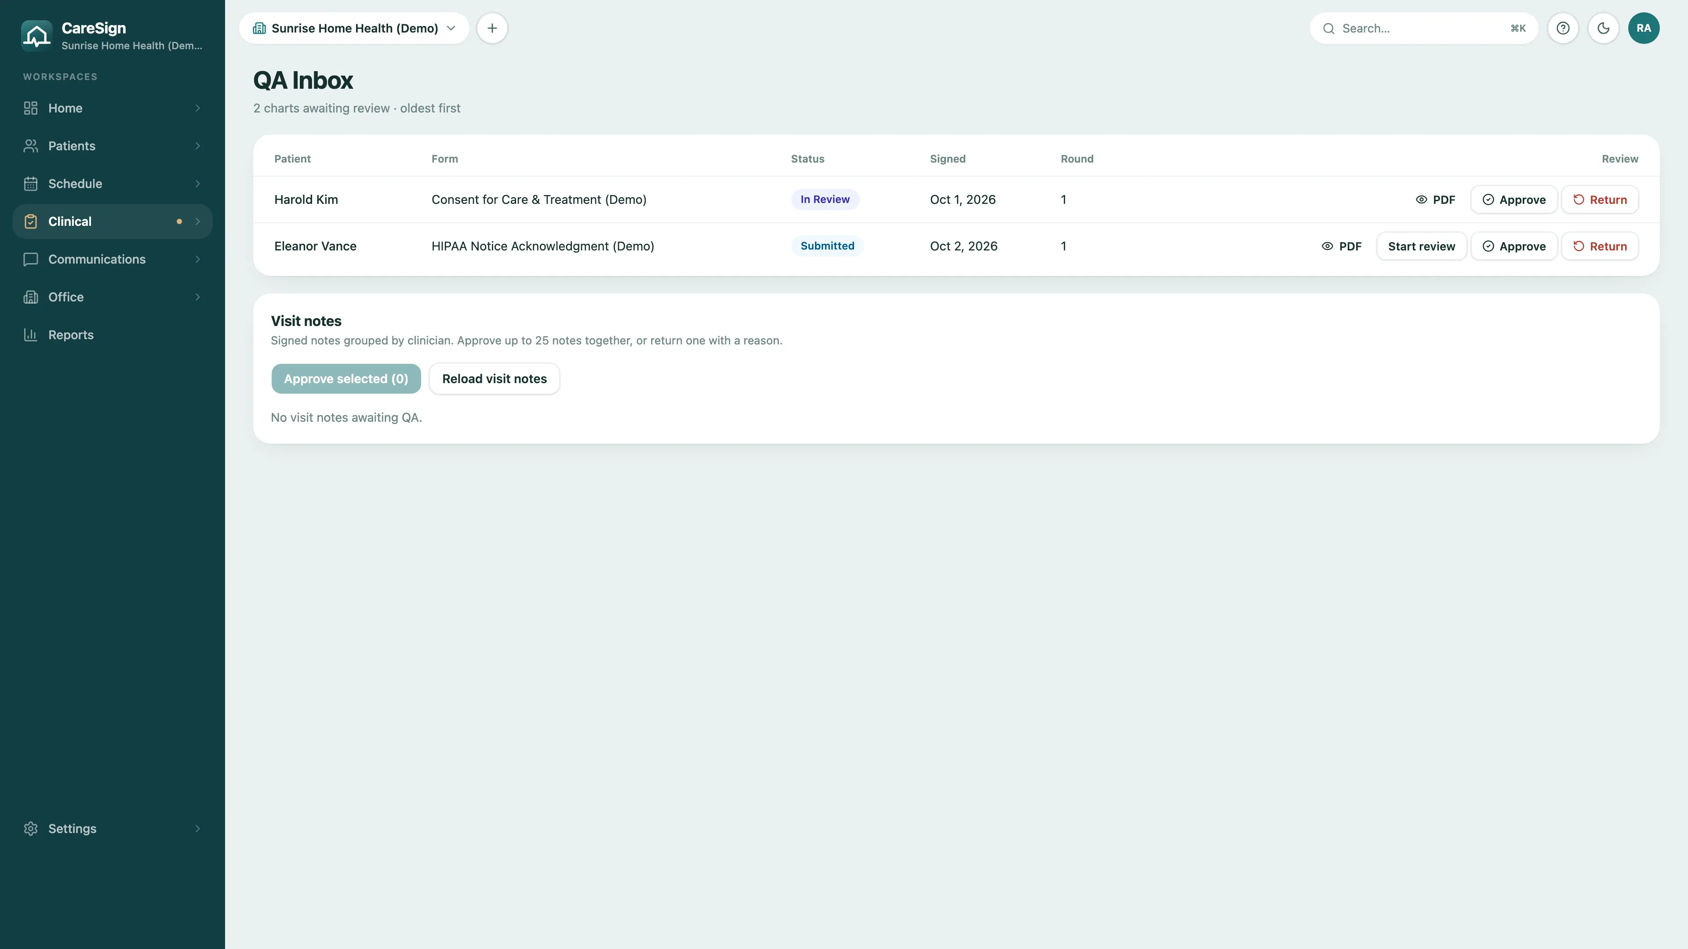Approve Eleanor Vance's chart
The image size is (1688, 949).
[x=1513, y=246]
